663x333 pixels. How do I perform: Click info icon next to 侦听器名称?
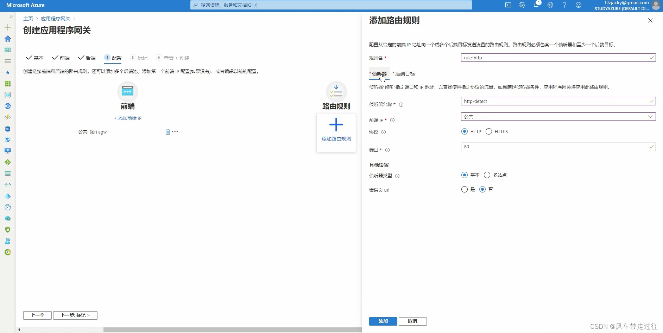coord(401,105)
